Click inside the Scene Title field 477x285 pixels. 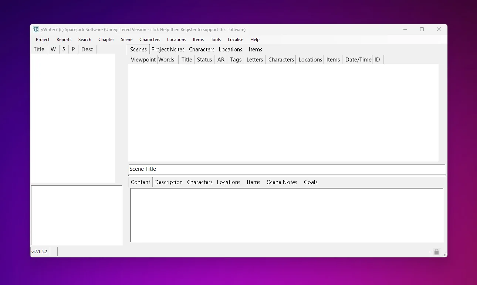(259, 169)
